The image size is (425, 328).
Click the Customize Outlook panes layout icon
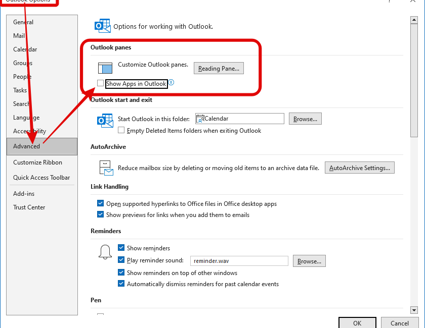[105, 68]
